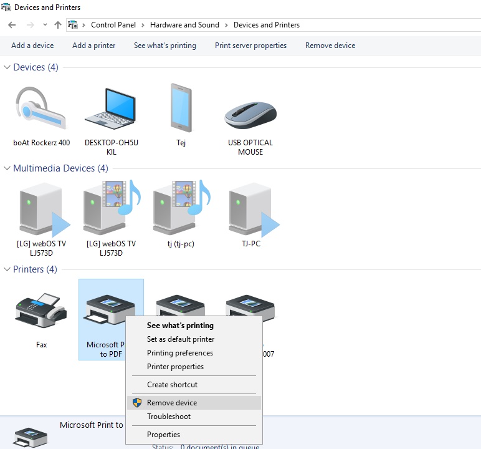Choose Troubleshoot in context menu
The height and width of the screenshot is (449, 481).
click(x=194, y=417)
